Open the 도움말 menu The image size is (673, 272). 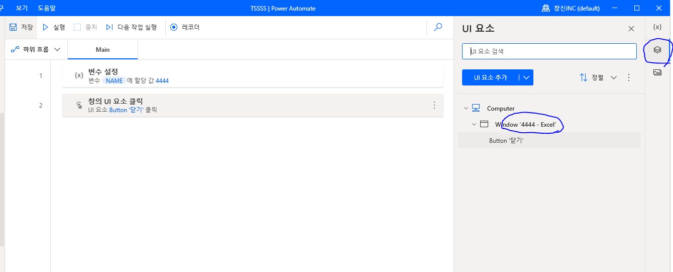47,8
